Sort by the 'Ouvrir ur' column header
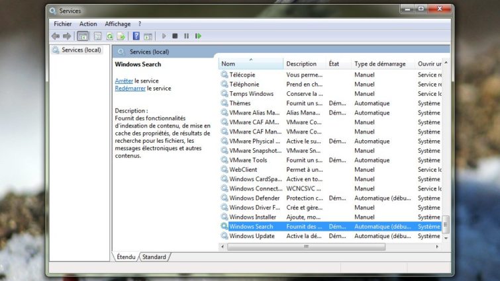This screenshot has height=281, width=500. click(429, 63)
